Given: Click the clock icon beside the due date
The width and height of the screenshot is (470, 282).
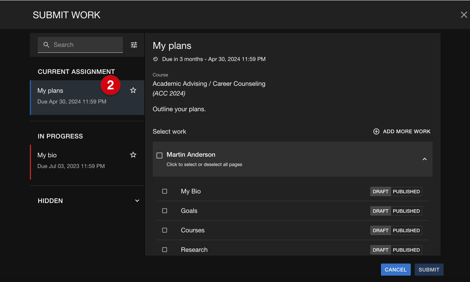Looking at the screenshot, I should coord(155,59).
